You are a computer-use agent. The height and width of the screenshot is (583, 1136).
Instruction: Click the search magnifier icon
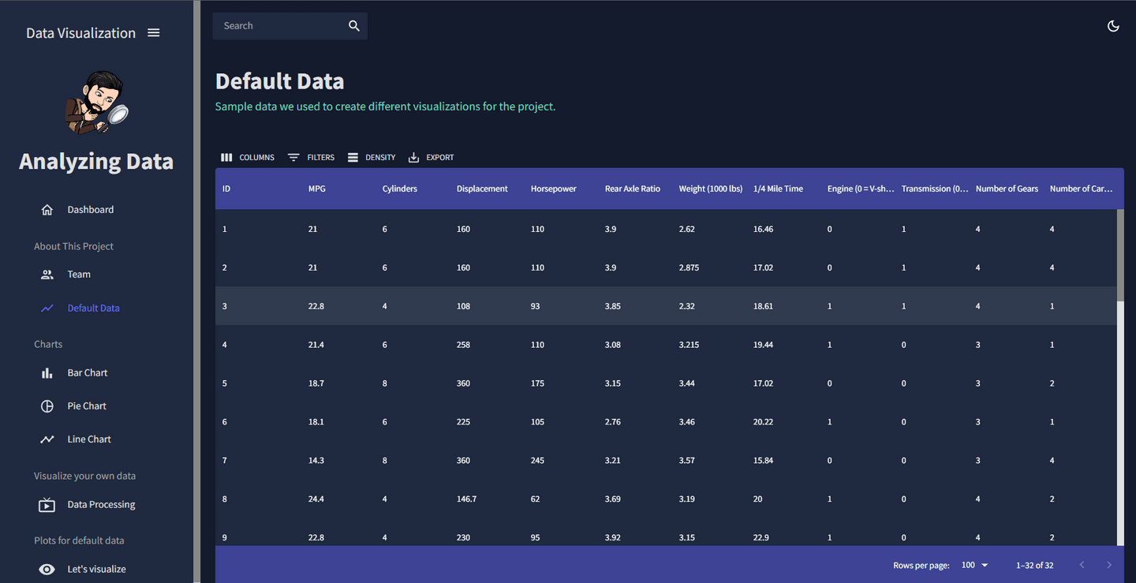[x=354, y=26]
